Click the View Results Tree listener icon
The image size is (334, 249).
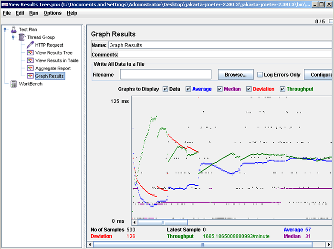point(30,53)
